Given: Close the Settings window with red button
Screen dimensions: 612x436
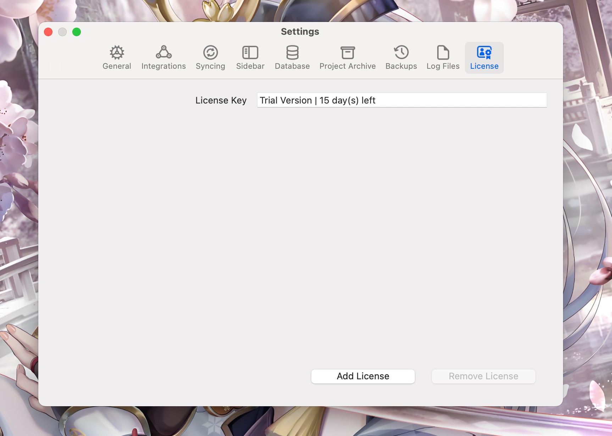Looking at the screenshot, I should (x=48, y=32).
